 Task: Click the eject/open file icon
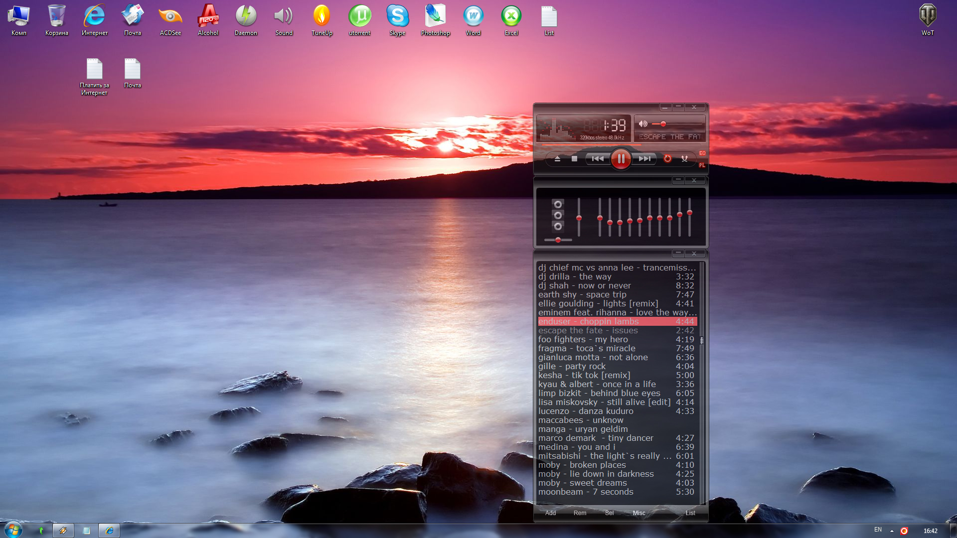point(557,159)
